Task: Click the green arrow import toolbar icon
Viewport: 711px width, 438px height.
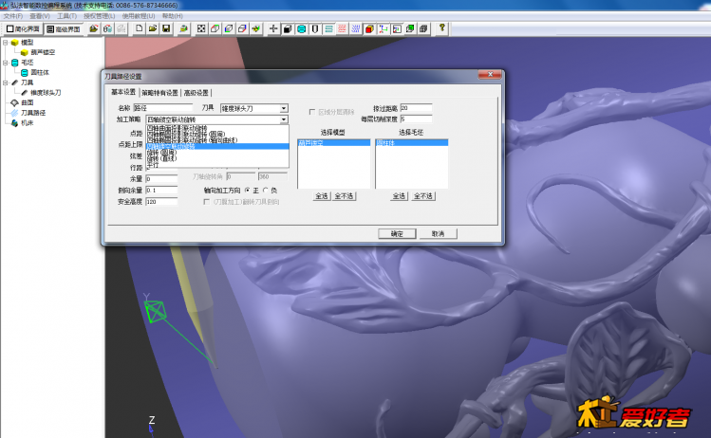Action: coord(256,28)
